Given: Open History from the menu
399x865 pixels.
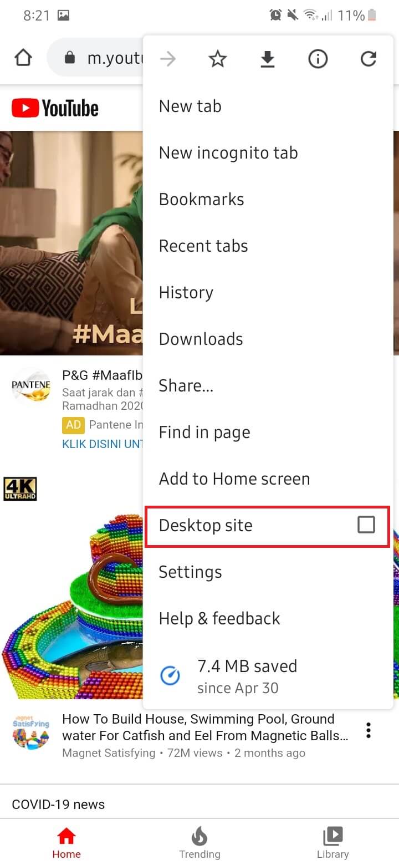Looking at the screenshot, I should pyautogui.click(x=186, y=292).
